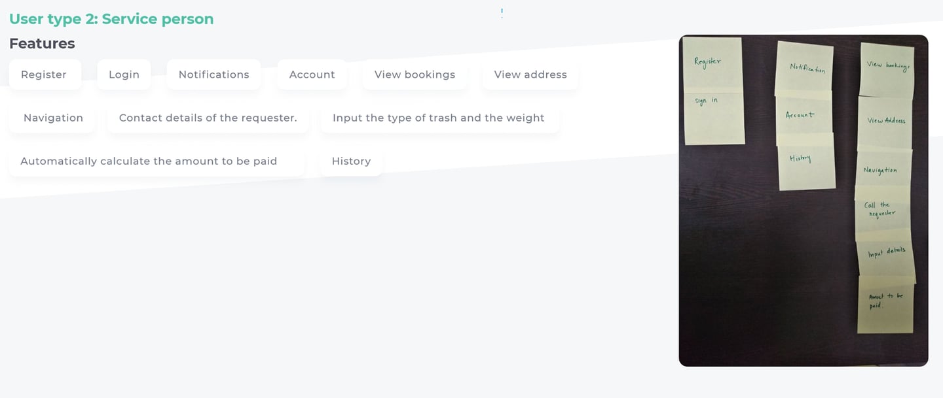Select Contact details of the requester chip
This screenshot has height=398, width=943.
(208, 118)
